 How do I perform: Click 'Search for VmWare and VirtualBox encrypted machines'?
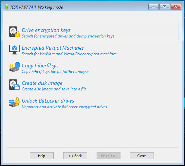point(69,54)
